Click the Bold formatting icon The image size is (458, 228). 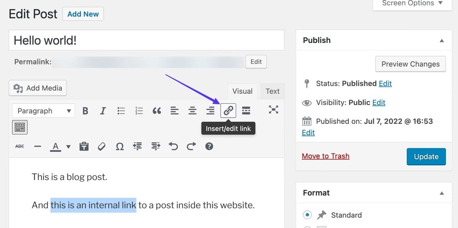(x=85, y=111)
